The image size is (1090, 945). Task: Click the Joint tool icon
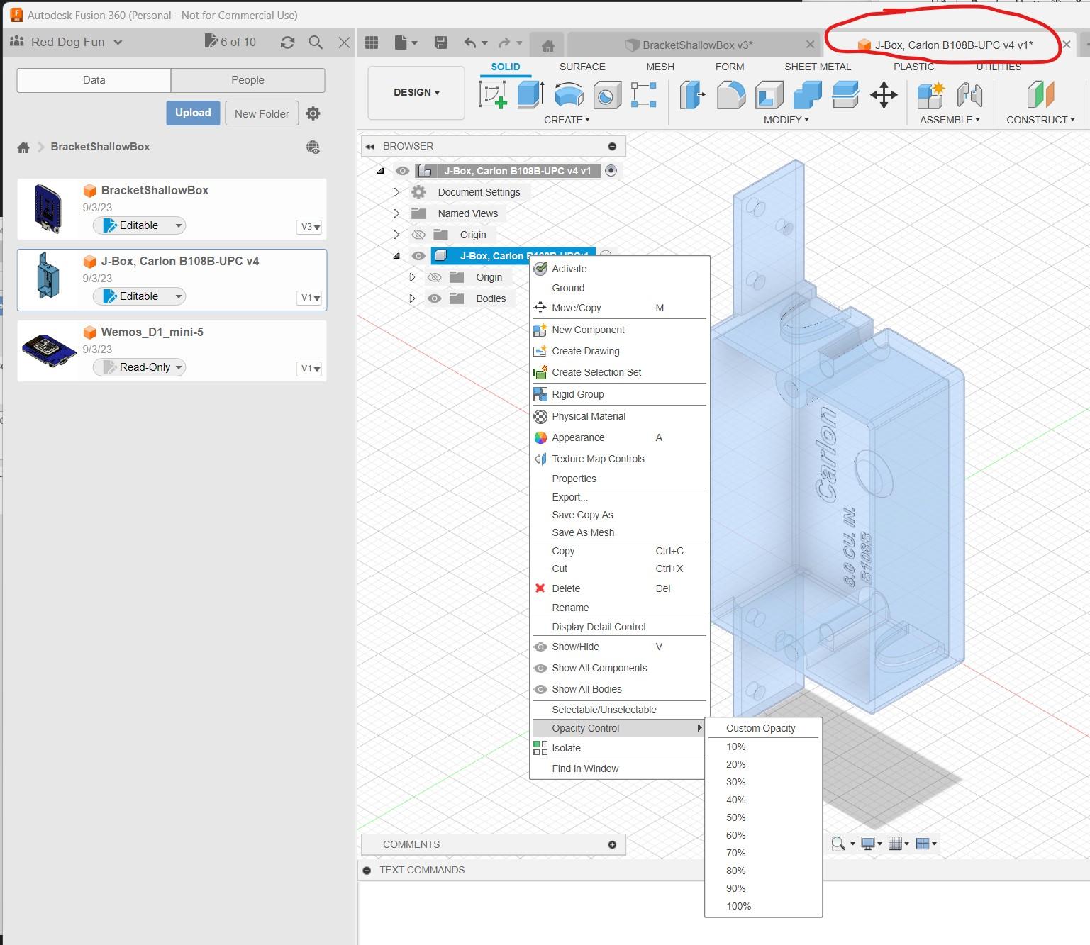(969, 94)
